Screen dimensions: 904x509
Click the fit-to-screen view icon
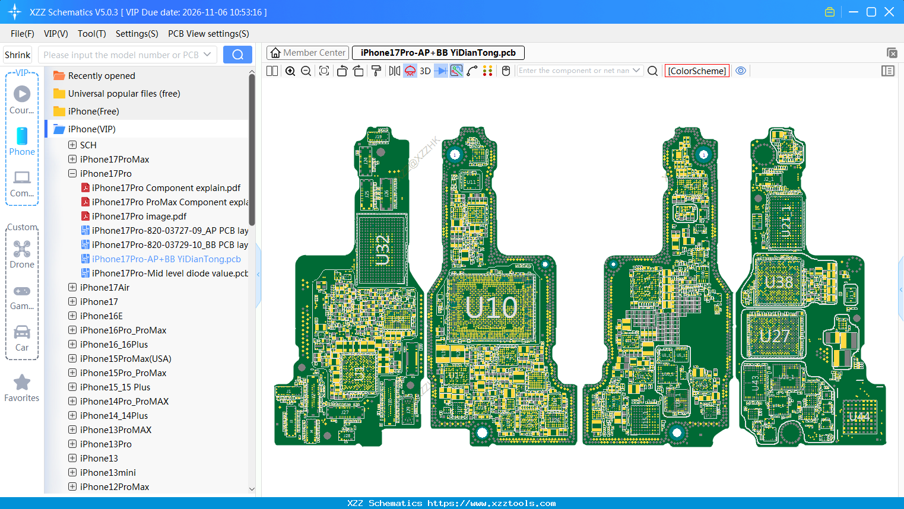[324, 71]
